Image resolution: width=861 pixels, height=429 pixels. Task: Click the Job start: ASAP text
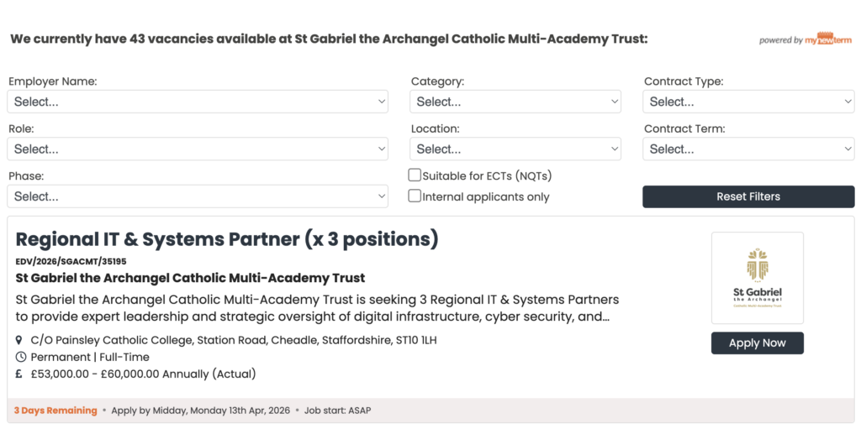click(338, 411)
